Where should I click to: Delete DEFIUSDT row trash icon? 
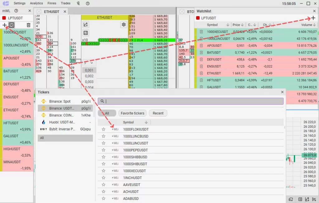201,59
